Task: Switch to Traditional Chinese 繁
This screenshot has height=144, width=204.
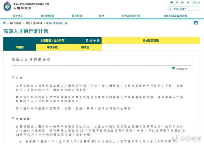Action: 188,2
